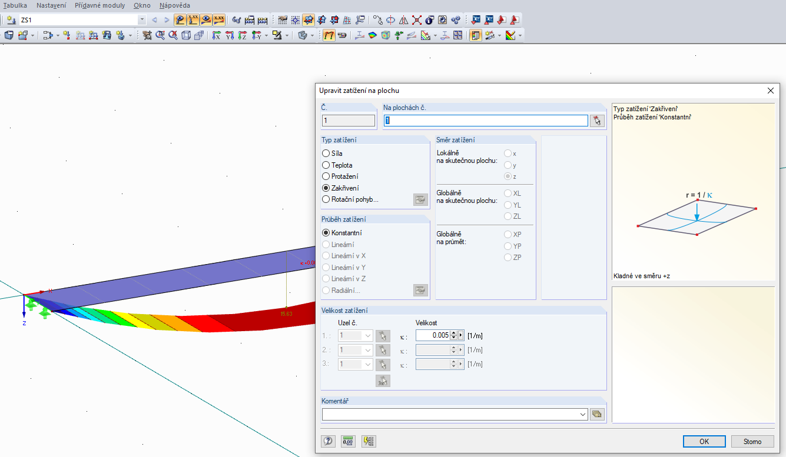Select the Rotační pohyb load type
Viewport: 786px width, 457px height.
tap(350, 199)
